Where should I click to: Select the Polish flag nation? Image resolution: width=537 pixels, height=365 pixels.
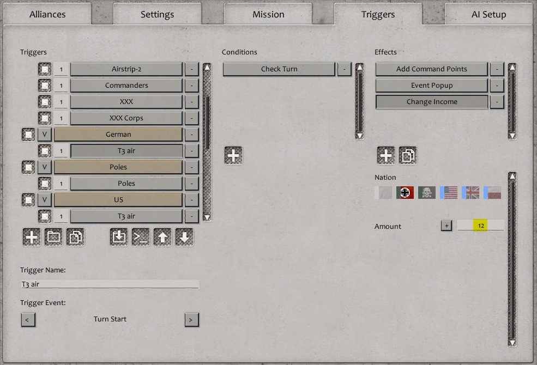(492, 193)
